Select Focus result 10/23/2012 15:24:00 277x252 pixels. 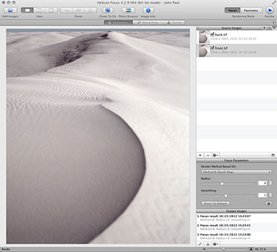click(237, 236)
